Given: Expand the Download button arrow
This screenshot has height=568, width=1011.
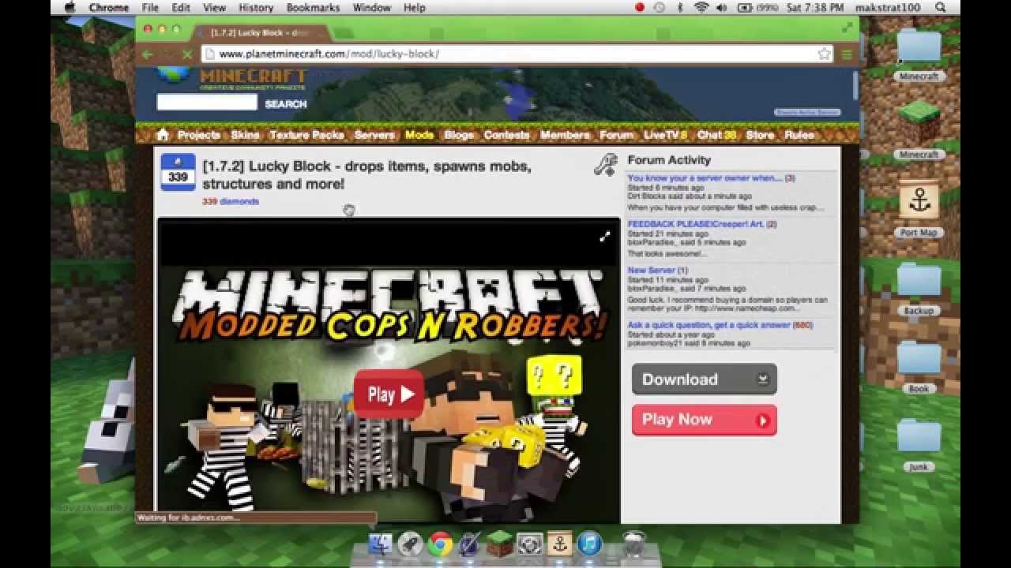Looking at the screenshot, I should click(x=762, y=379).
